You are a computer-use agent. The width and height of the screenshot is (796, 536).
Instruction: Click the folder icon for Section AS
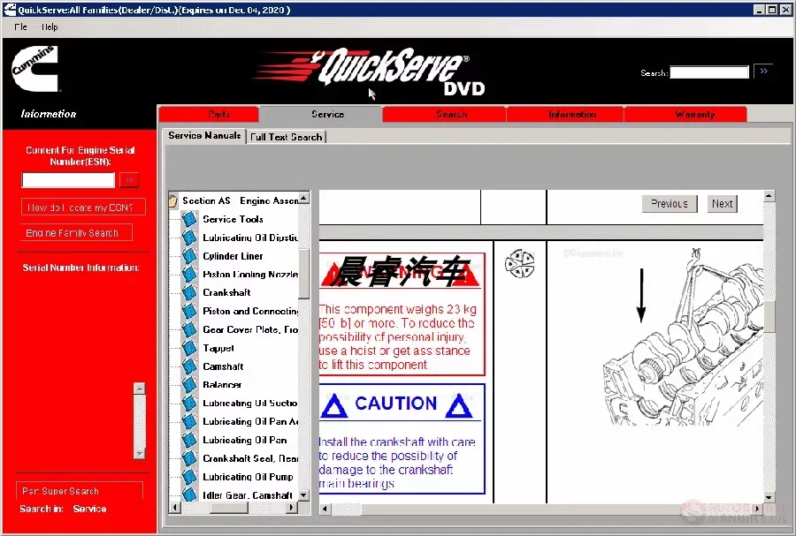coord(173,200)
